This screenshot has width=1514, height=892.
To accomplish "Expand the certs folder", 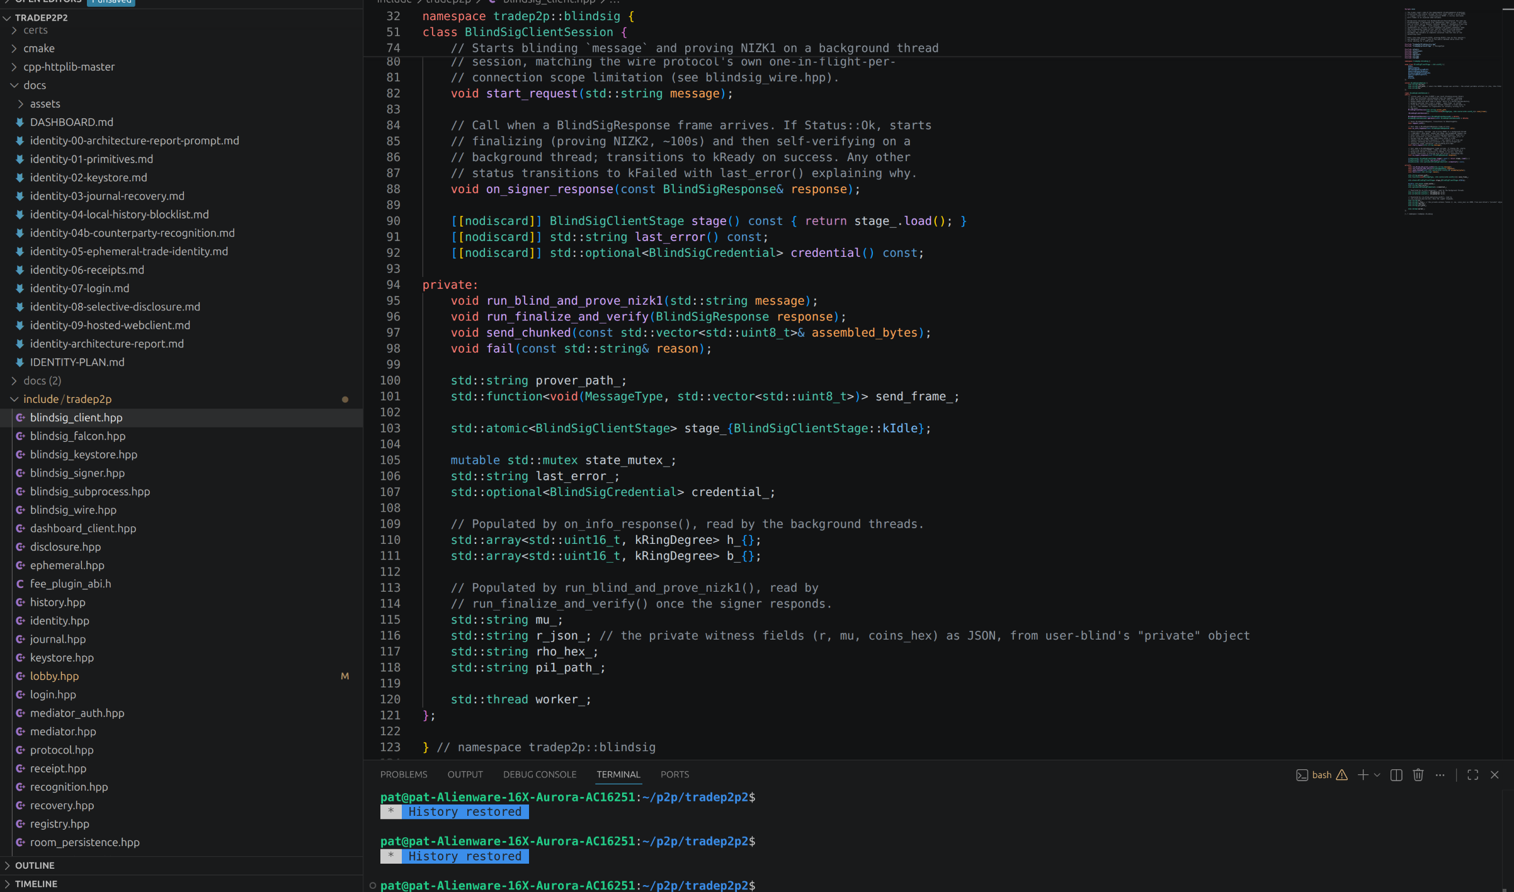I will [x=14, y=30].
